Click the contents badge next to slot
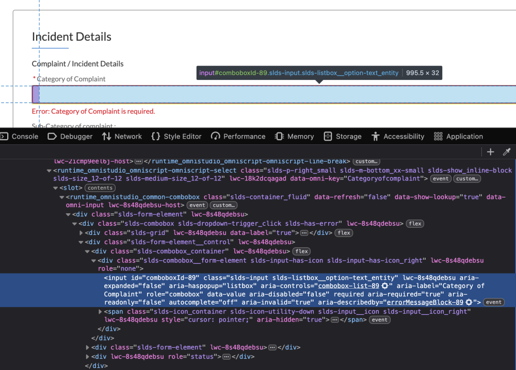 100,188
